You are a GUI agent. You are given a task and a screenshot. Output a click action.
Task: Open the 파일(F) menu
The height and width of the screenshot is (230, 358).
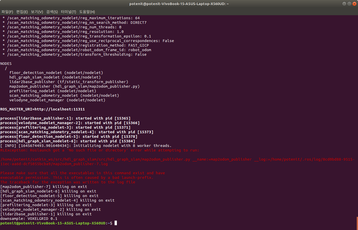[7, 12]
